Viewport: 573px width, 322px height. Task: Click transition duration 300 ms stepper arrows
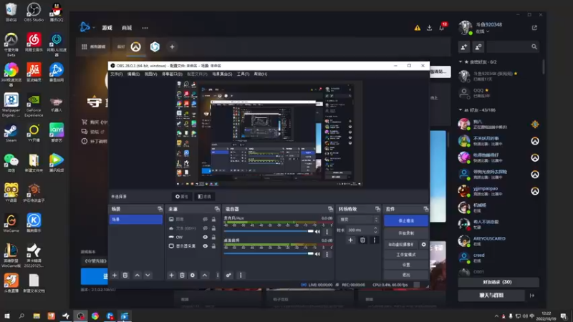tap(375, 230)
